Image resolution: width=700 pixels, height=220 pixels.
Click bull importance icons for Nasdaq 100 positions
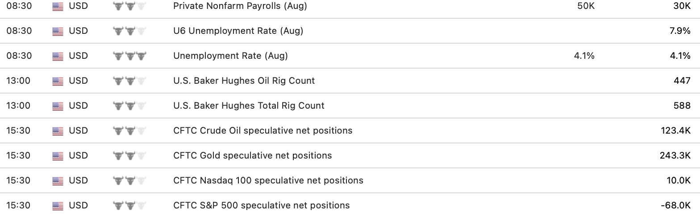pos(130,181)
